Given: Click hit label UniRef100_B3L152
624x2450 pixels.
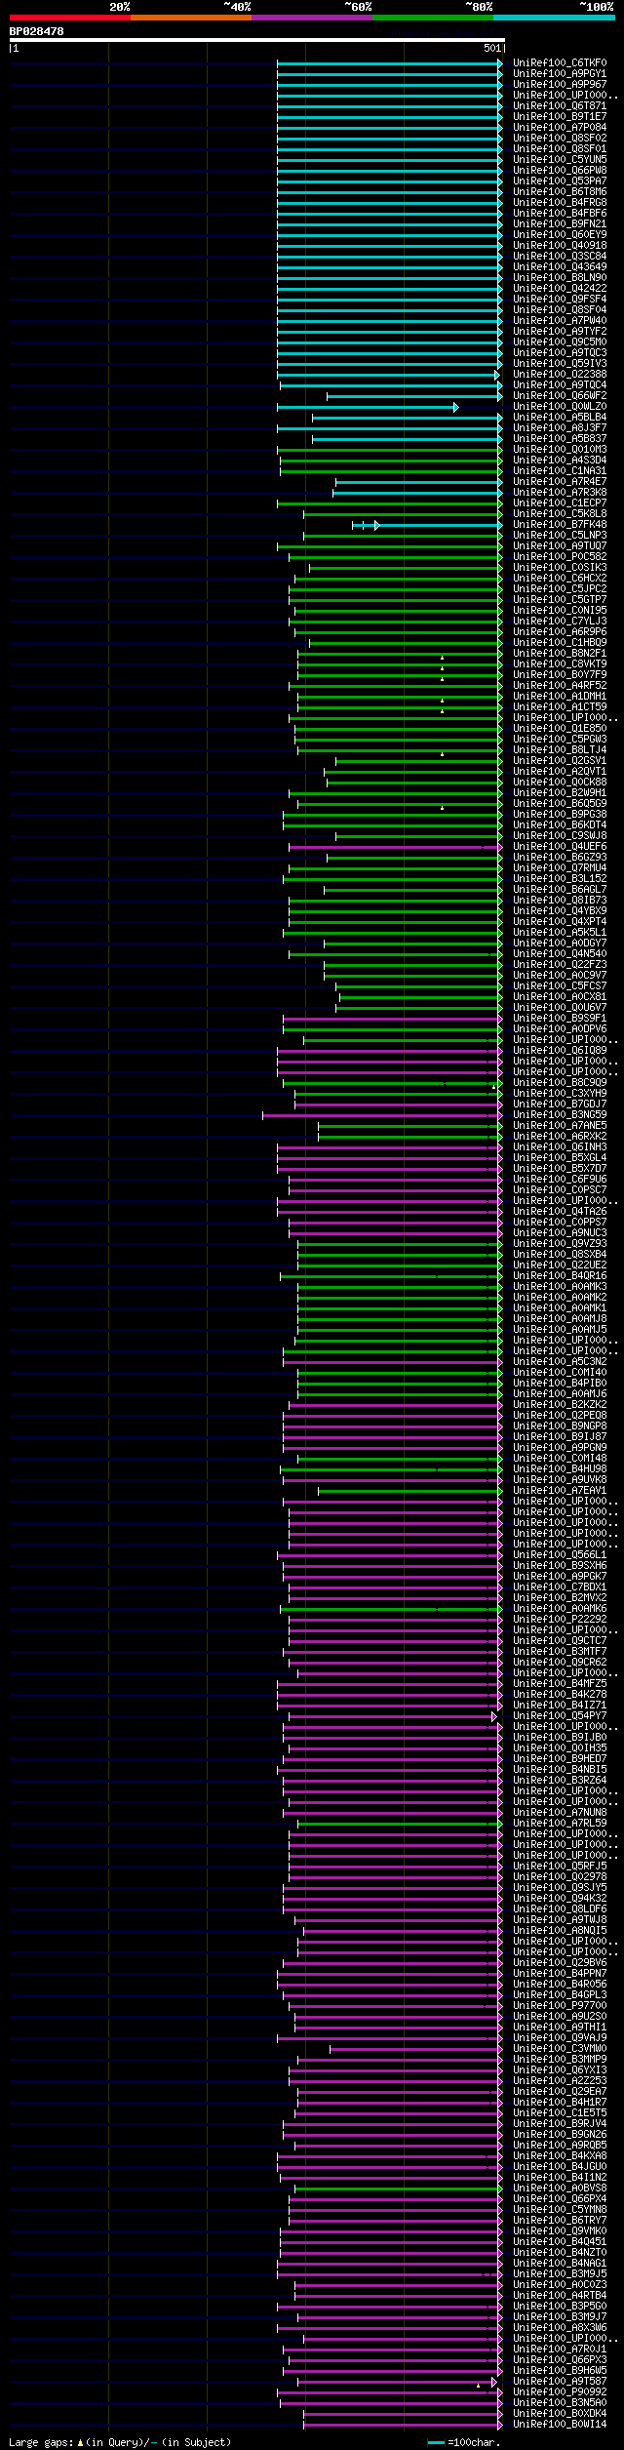Looking at the screenshot, I should pyautogui.click(x=560, y=878).
